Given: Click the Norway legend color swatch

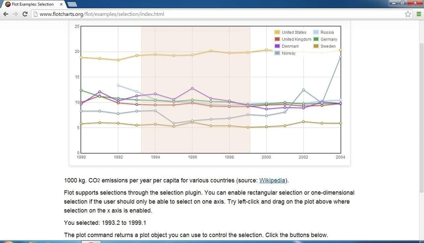Looking at the screenshot, I should coord(277,53).
